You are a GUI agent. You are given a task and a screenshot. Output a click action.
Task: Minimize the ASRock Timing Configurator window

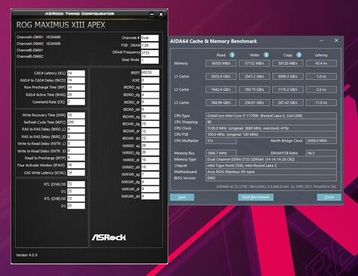point(152,14)
